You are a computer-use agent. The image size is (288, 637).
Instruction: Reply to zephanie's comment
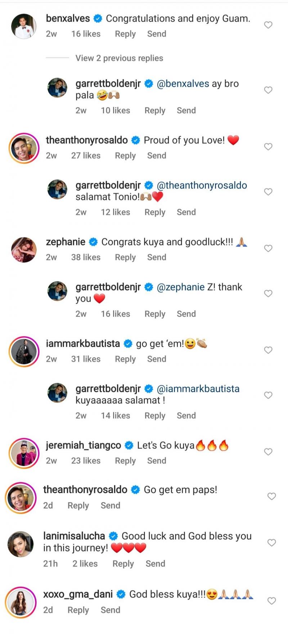click(125, 257)
